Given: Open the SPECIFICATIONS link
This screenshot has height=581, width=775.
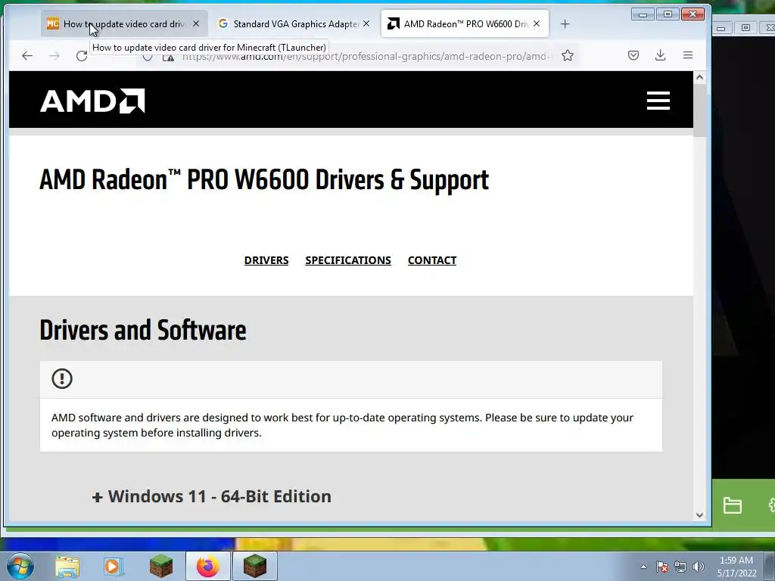Looking at the screenshot, I should point(348,260).
